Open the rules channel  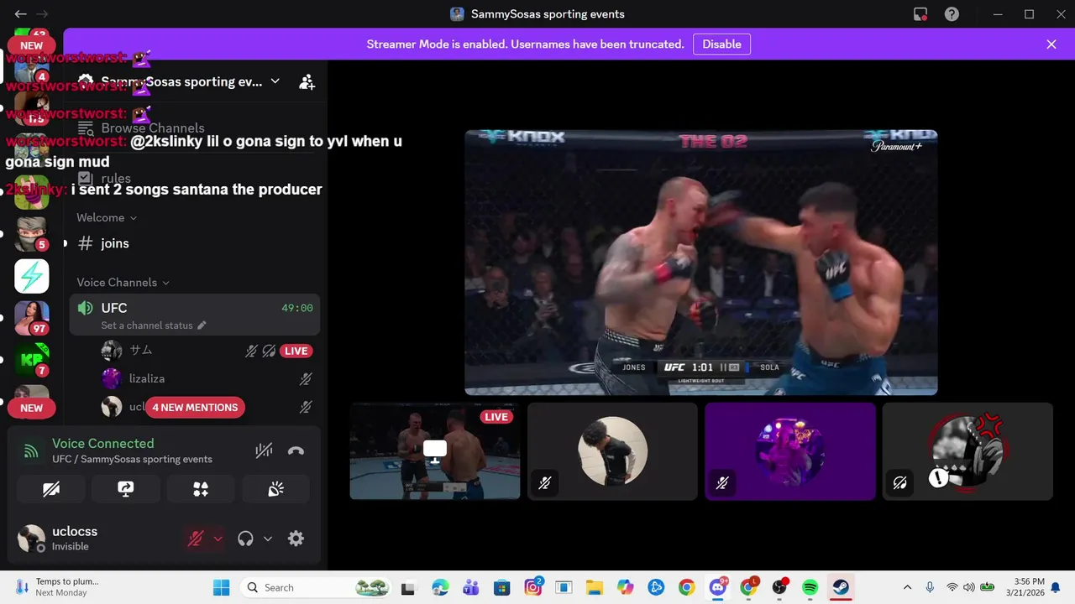(x=116, y=178)
